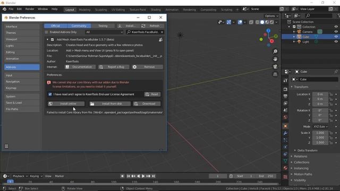The height and width of the screenshot is (191, 340).
Task: Open the Output properties tab icon
Action: (285, 96)
